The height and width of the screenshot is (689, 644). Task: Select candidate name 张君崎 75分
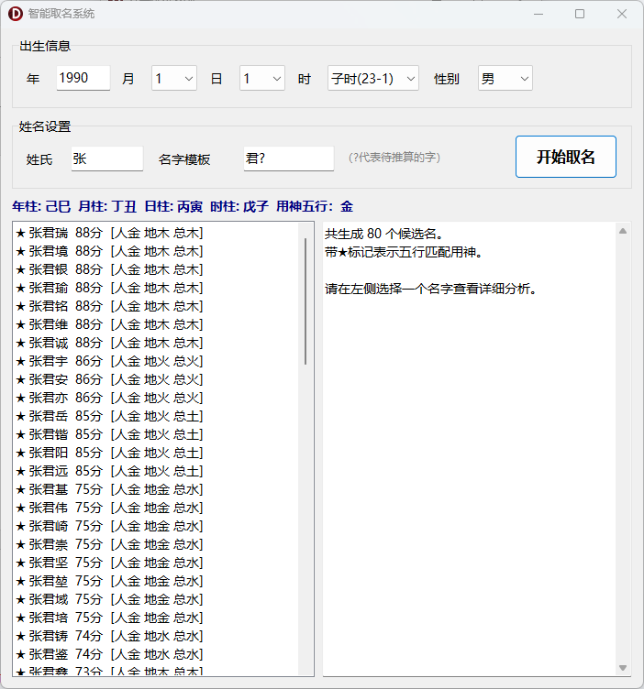pos(156,526)
